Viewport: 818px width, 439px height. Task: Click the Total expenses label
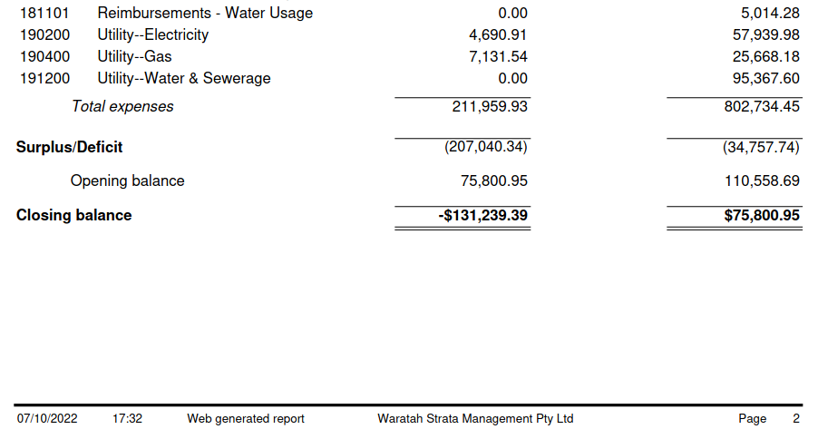click(x=122, y=106)
